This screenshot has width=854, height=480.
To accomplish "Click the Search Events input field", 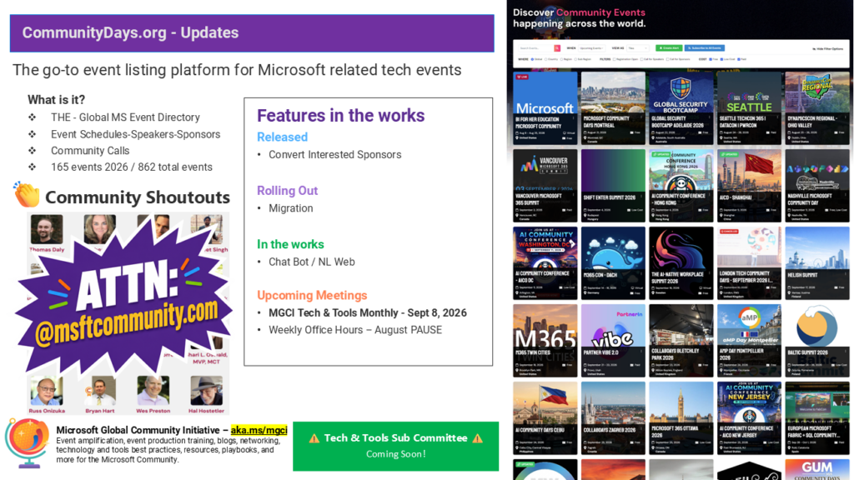I will point(536,47).
